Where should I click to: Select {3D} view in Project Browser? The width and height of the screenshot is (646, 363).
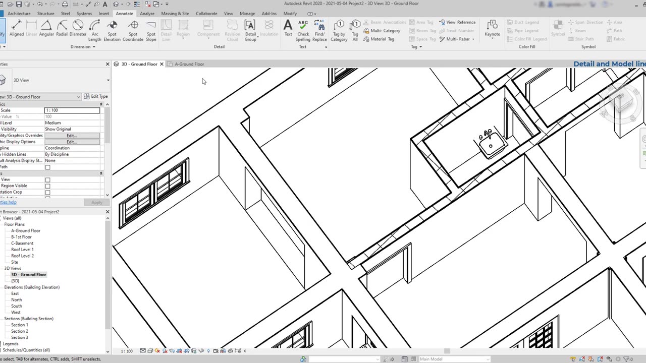[15, 281]
